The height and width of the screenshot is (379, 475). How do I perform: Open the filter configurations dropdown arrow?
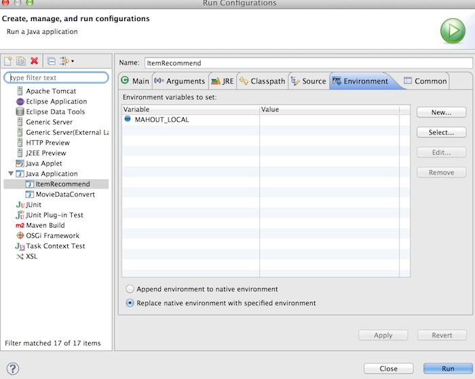click(x=73, y=61)
